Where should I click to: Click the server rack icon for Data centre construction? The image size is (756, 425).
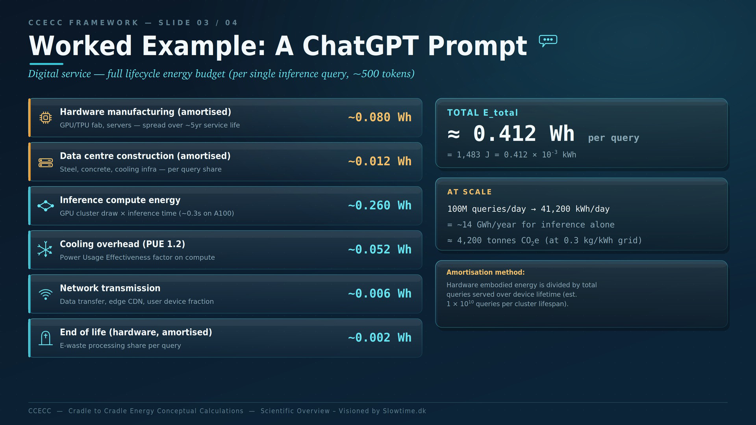(46, 163)
